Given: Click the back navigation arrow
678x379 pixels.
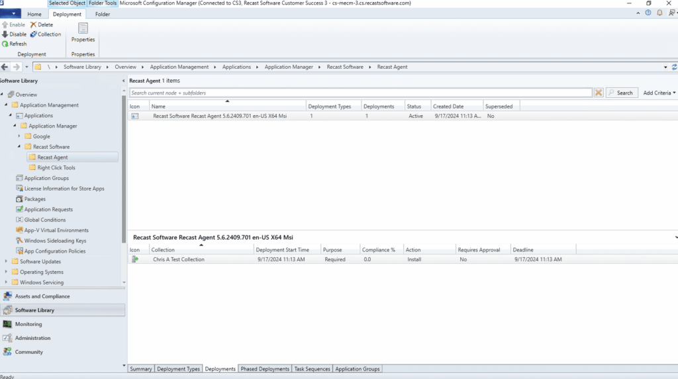Looking at the screenshot, I should (x=5, y=67).
